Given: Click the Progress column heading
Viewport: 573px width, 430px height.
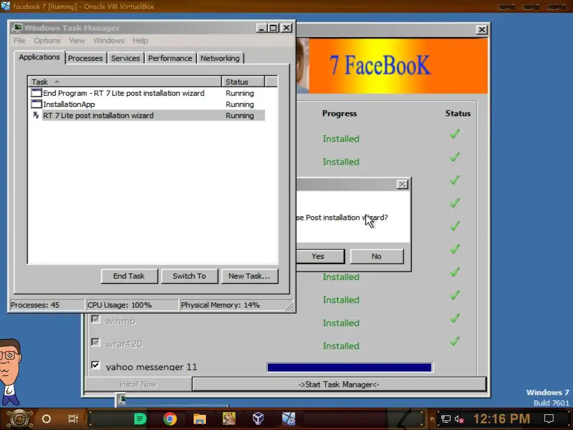Looking at the screenshot, I should point(340,113).
